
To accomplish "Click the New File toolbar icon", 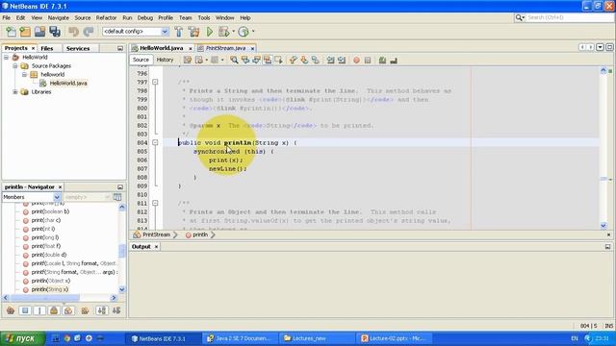I will pos(11,32).
